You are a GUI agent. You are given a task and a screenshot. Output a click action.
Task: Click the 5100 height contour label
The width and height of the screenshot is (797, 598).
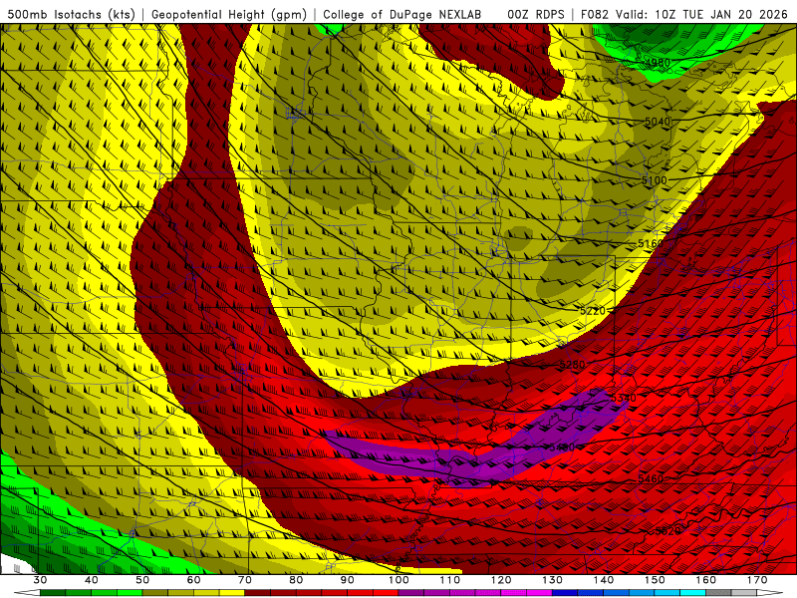coord(655,180)
